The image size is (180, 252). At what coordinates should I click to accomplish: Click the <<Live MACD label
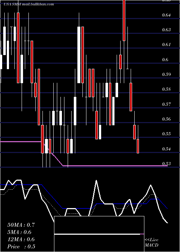point(152,243)
